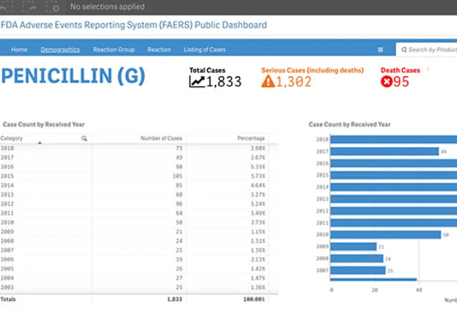
Task: Select the 2016 category cell
Action: [x=7, y=167]
